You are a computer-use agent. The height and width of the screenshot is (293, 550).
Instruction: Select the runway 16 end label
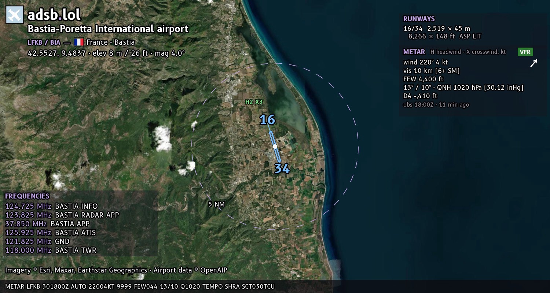267,120
